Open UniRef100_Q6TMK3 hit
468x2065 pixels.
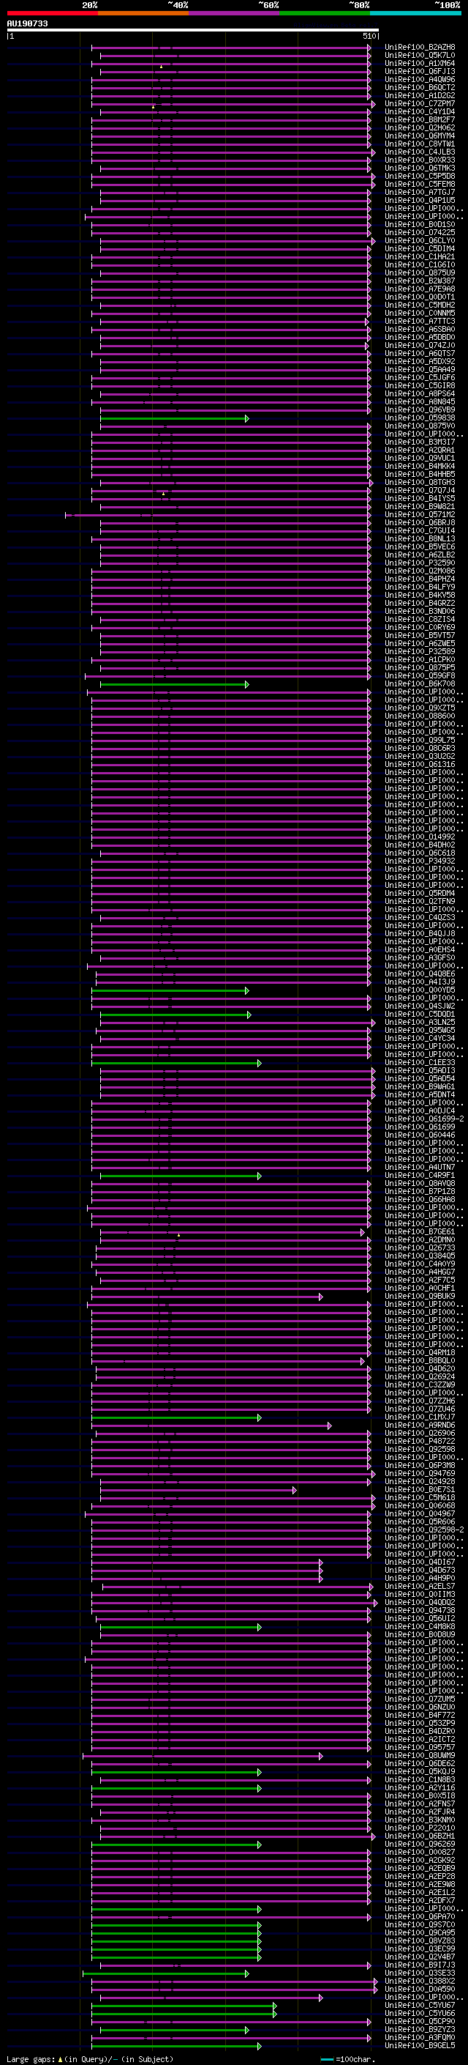(419, 168)
